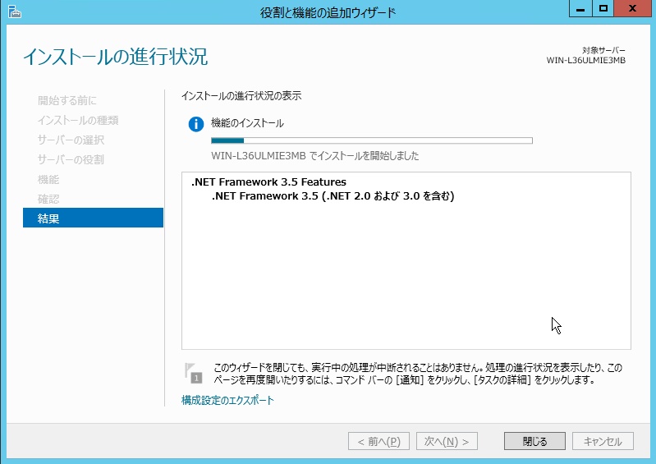Click the installation progress bar
656x464 pixels.
click(372, 140)
